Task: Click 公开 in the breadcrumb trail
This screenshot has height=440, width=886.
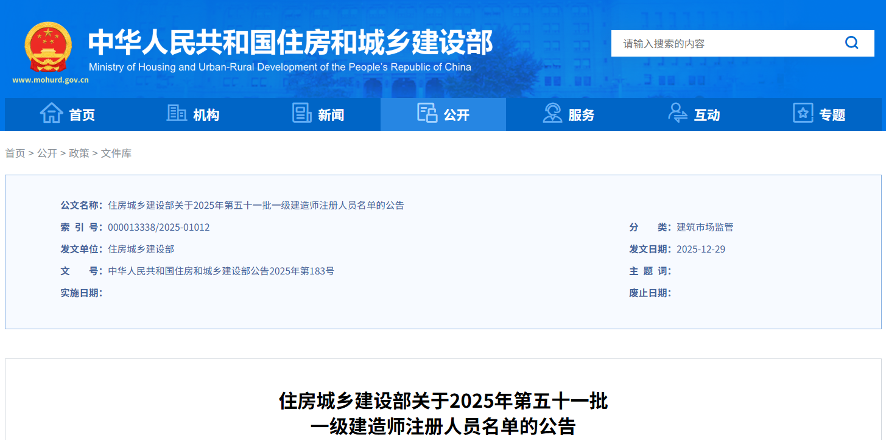Action: pos(47,153)
